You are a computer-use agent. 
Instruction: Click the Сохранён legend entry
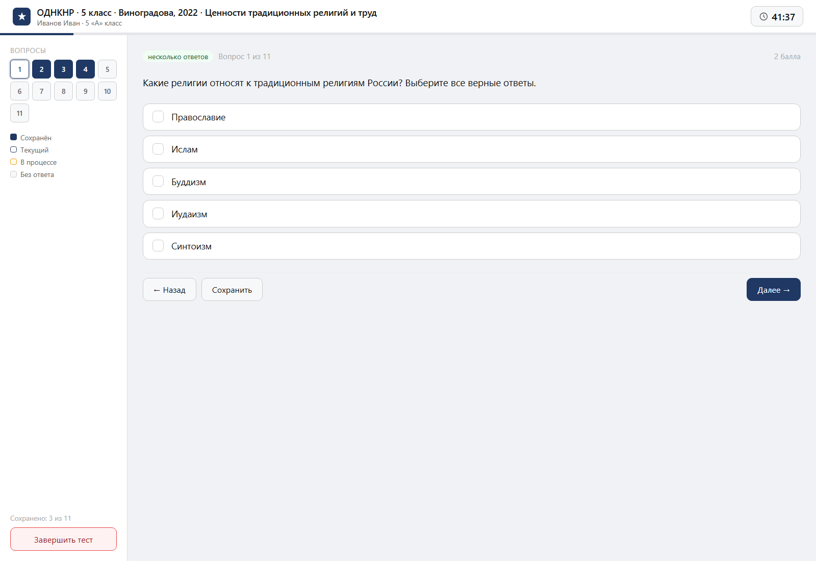pyautogui.click(x=31, y=138)
